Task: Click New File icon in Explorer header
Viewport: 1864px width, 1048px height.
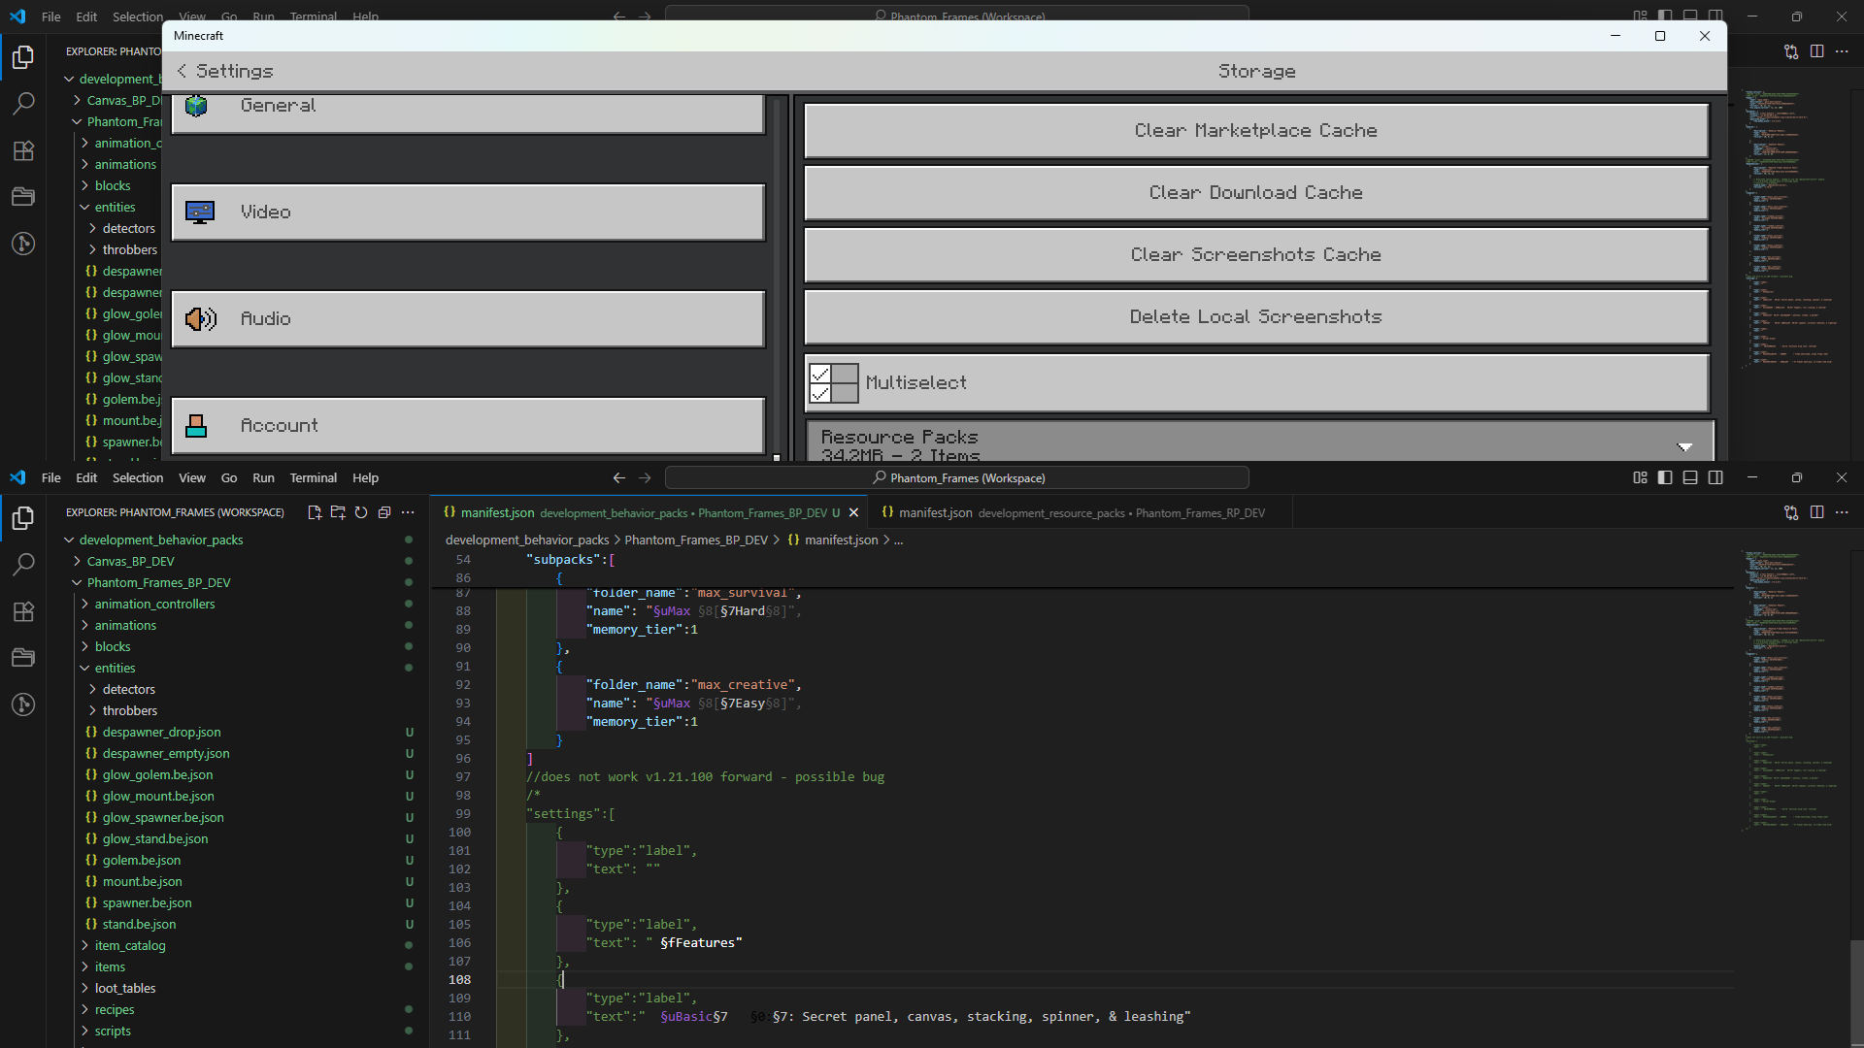Action: coord(315,512)
